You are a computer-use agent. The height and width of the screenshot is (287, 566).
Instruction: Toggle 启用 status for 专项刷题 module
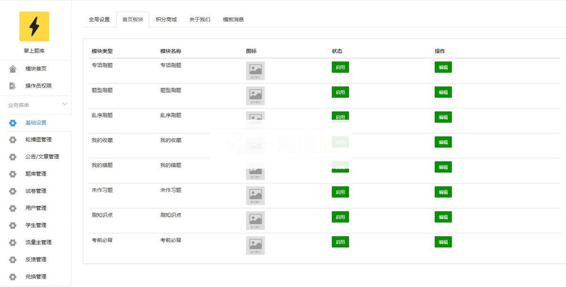point(340,67)
